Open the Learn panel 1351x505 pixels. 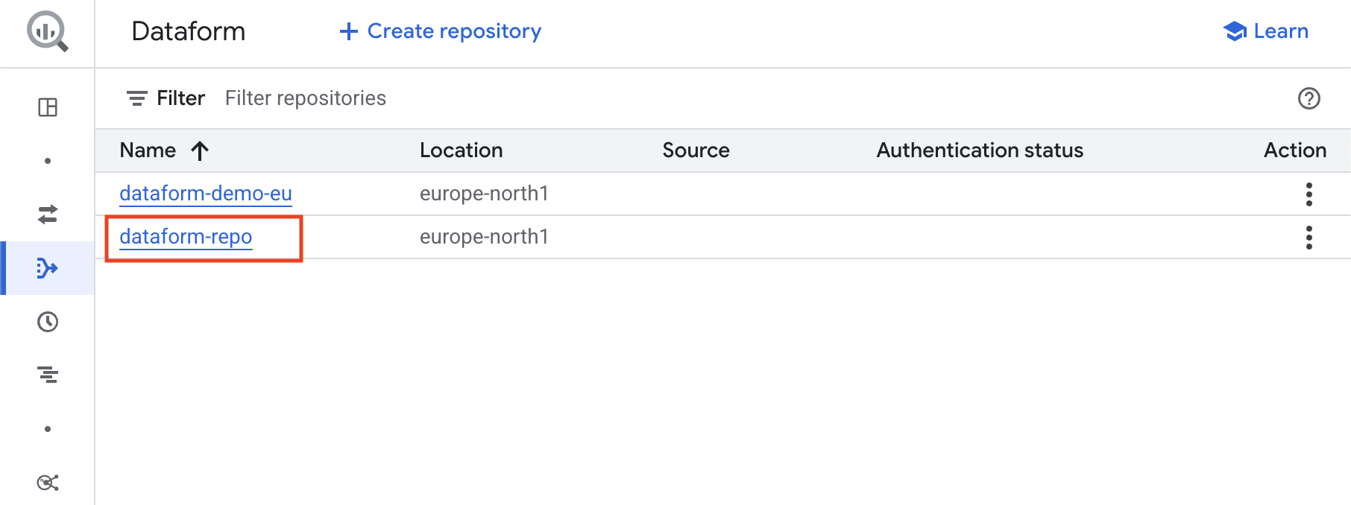click(1266, 31)
